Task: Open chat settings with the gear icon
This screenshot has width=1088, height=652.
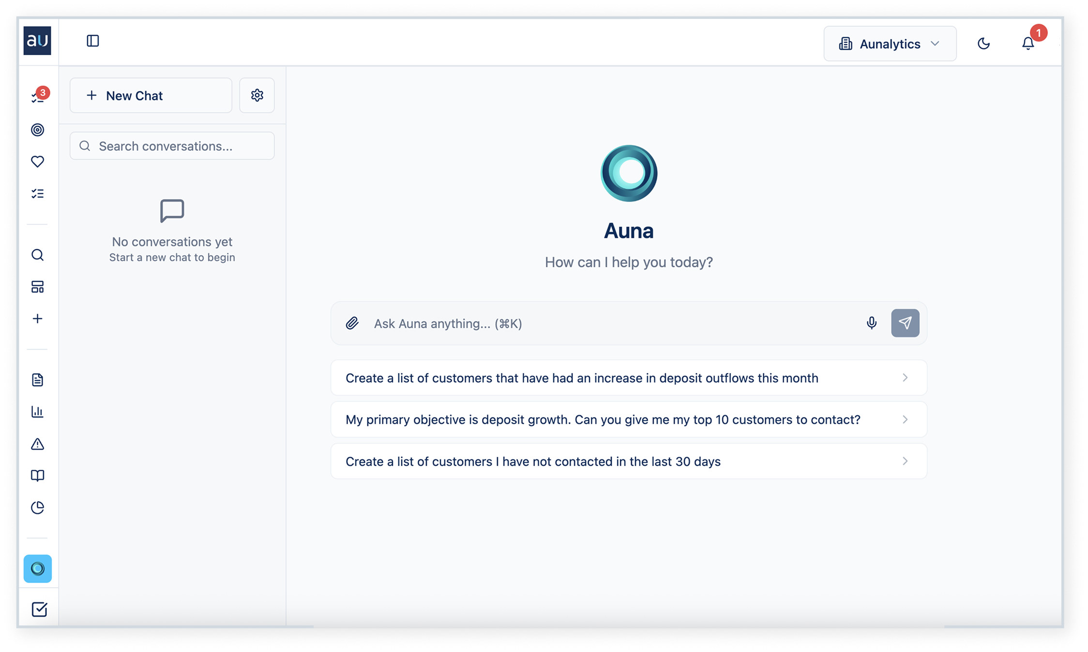Action: [x=257, y=95]
